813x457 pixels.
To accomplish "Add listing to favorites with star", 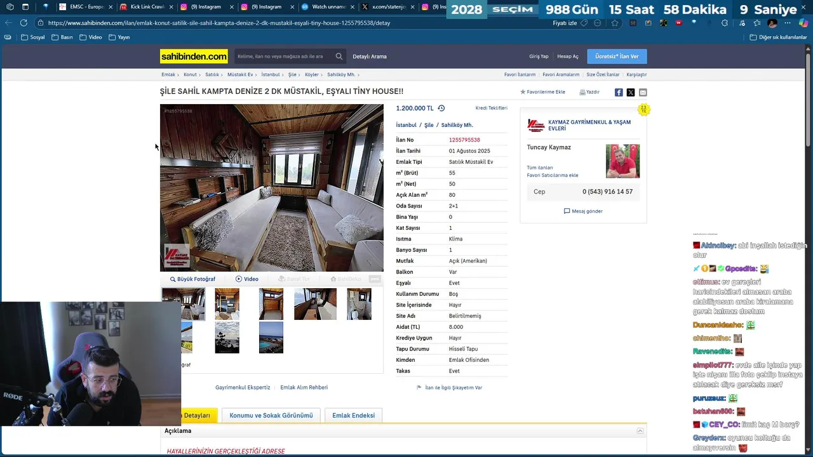I will point(542,92).
